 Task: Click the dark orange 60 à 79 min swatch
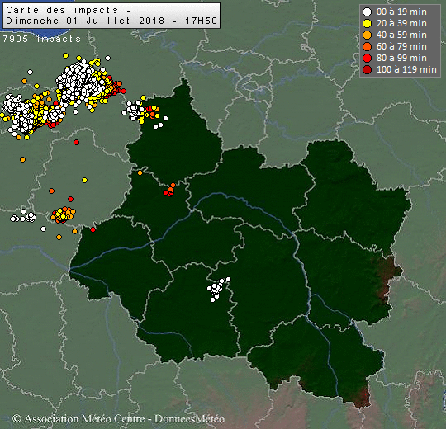coord(368,46)
